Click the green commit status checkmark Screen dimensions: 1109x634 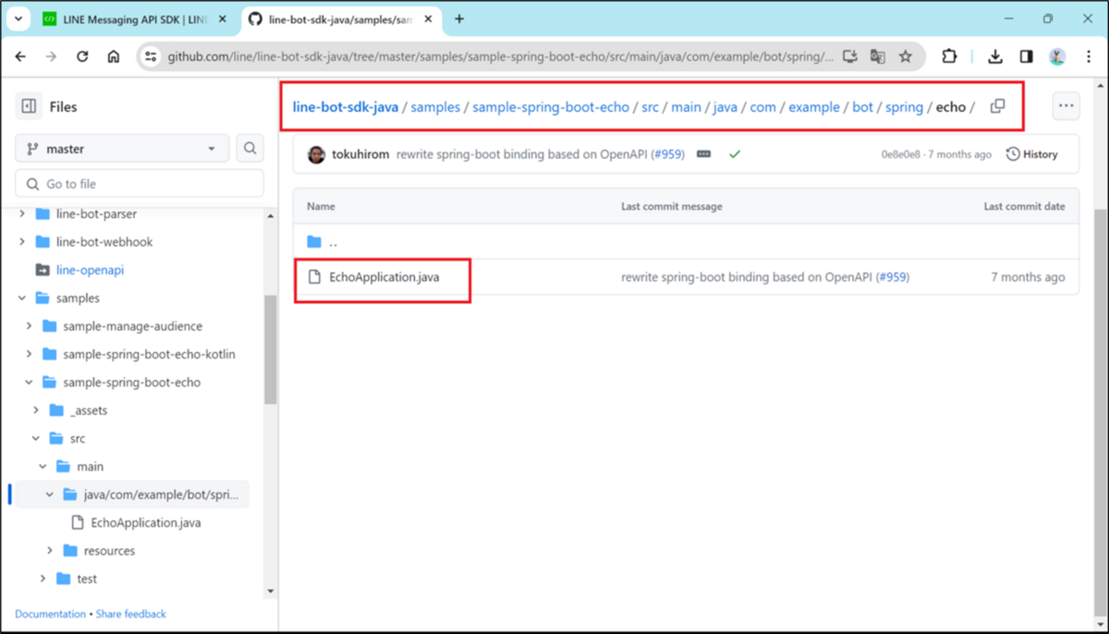tap(734, 154)
